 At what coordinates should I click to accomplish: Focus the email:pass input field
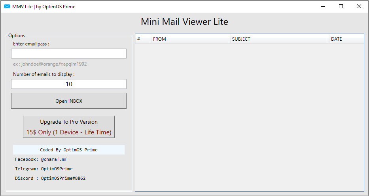(69, 54)
